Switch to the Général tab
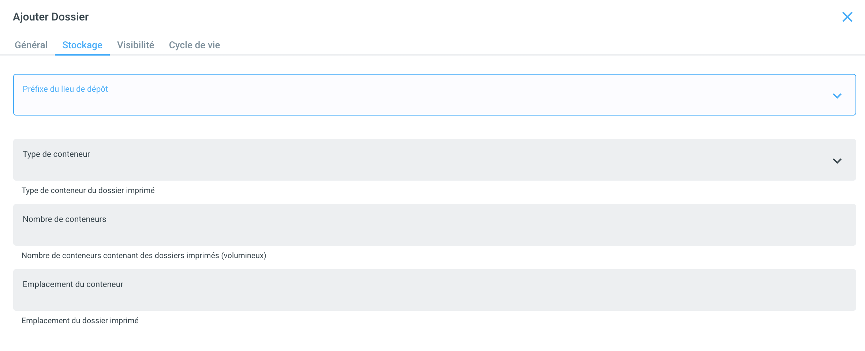The height and width of the screenshot is (351, 865). [31, 45]
